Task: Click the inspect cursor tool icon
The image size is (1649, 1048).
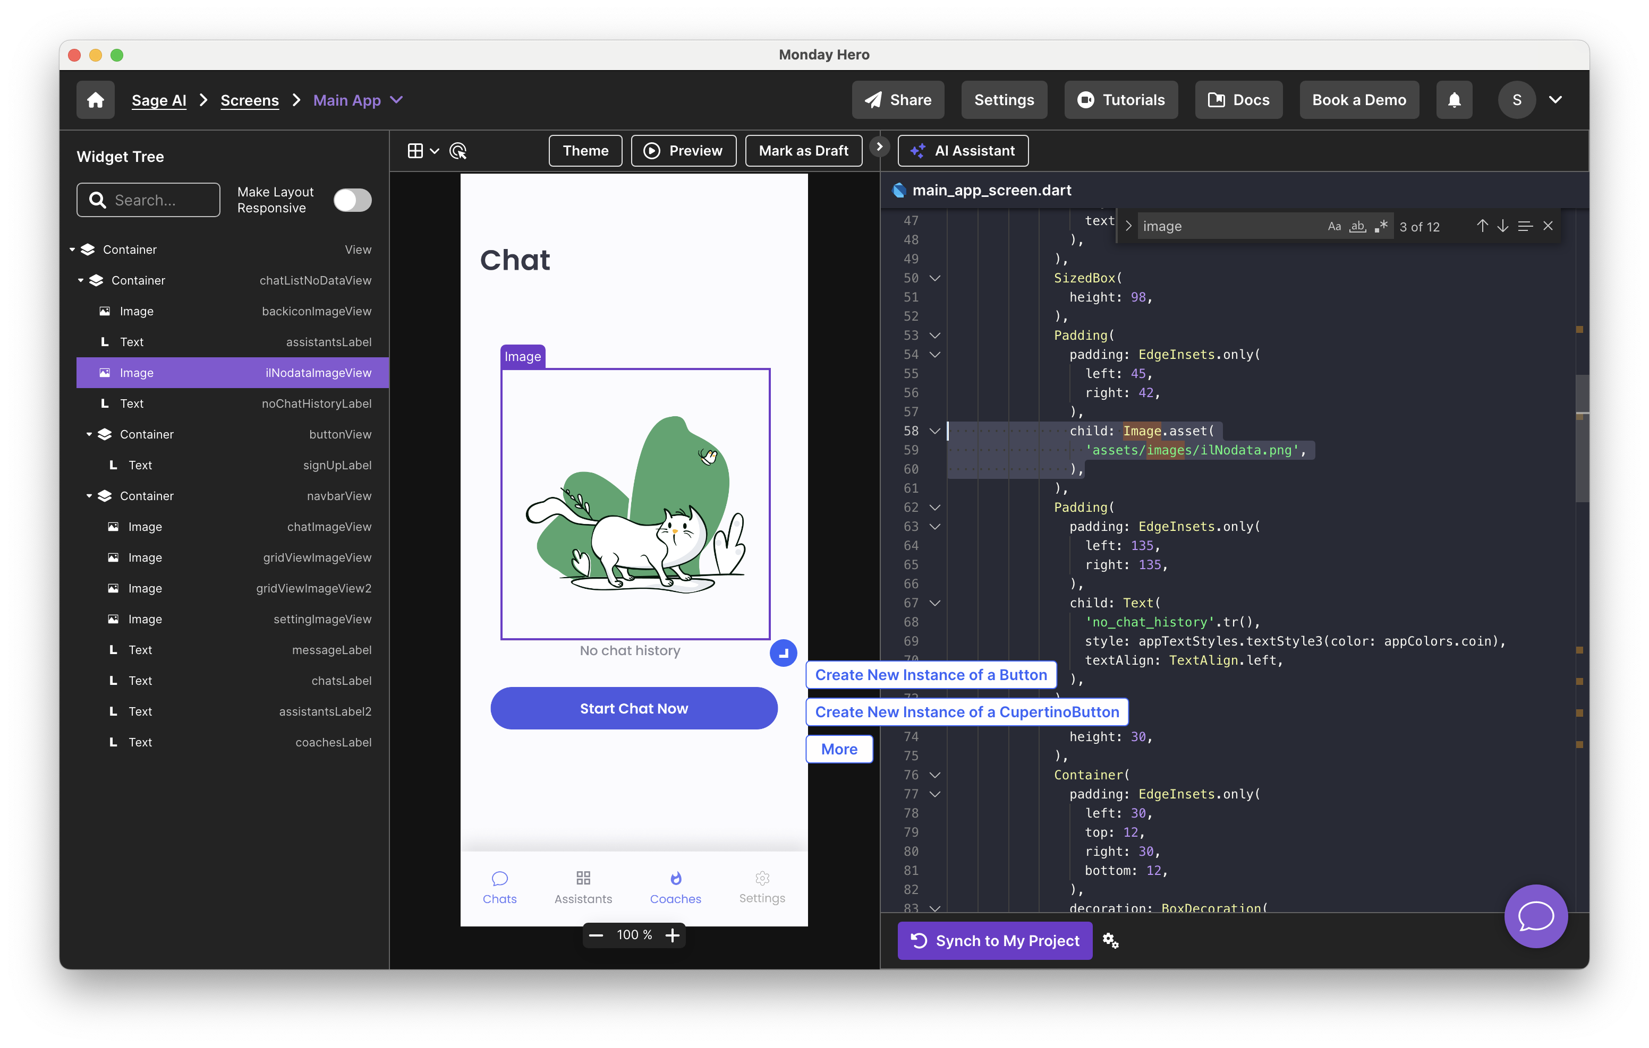Action: click(x=457, y=151)
